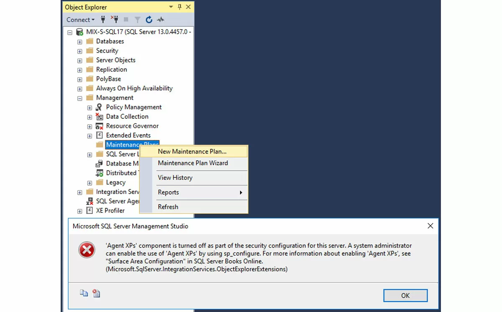This screenshot has width=502, height=312.
Task: Close the Management Studio error dialog
Action: tap(430, 226)
